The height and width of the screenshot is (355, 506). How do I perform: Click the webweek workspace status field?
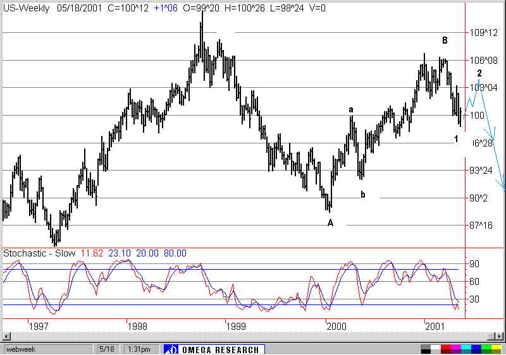coord(49,349)
